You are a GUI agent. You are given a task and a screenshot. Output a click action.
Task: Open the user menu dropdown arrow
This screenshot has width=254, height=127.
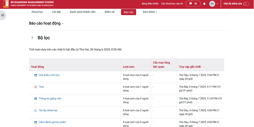pyautogui.click(x=217, y=4)
